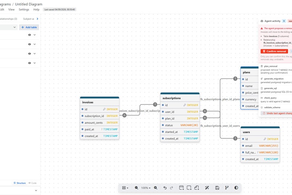Screen dimensions: 292x195
Task: Click the paid_at column in invoices
Action: [99, 129]
